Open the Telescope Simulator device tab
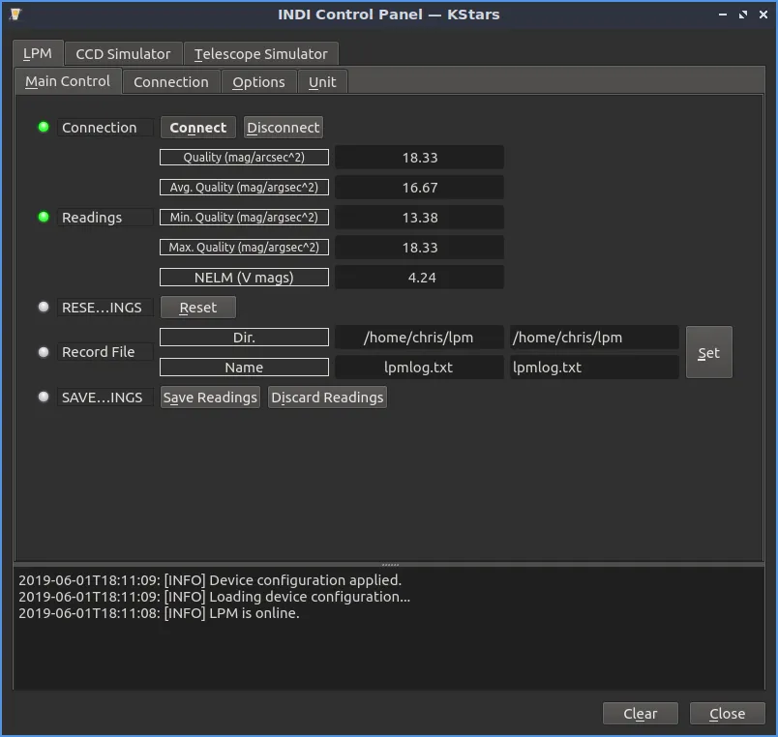Viewport: 778px width, 737px height. tap(261, 53)
